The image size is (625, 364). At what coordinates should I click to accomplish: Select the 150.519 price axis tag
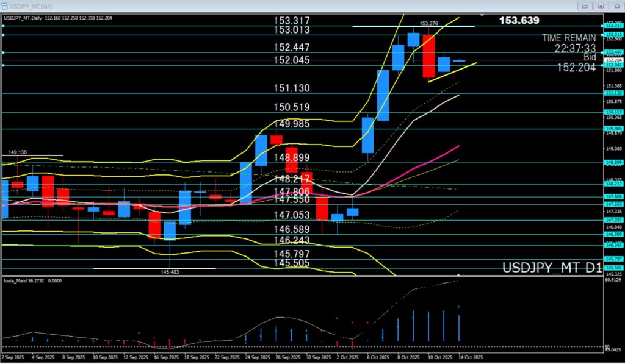tap(612, 112)
